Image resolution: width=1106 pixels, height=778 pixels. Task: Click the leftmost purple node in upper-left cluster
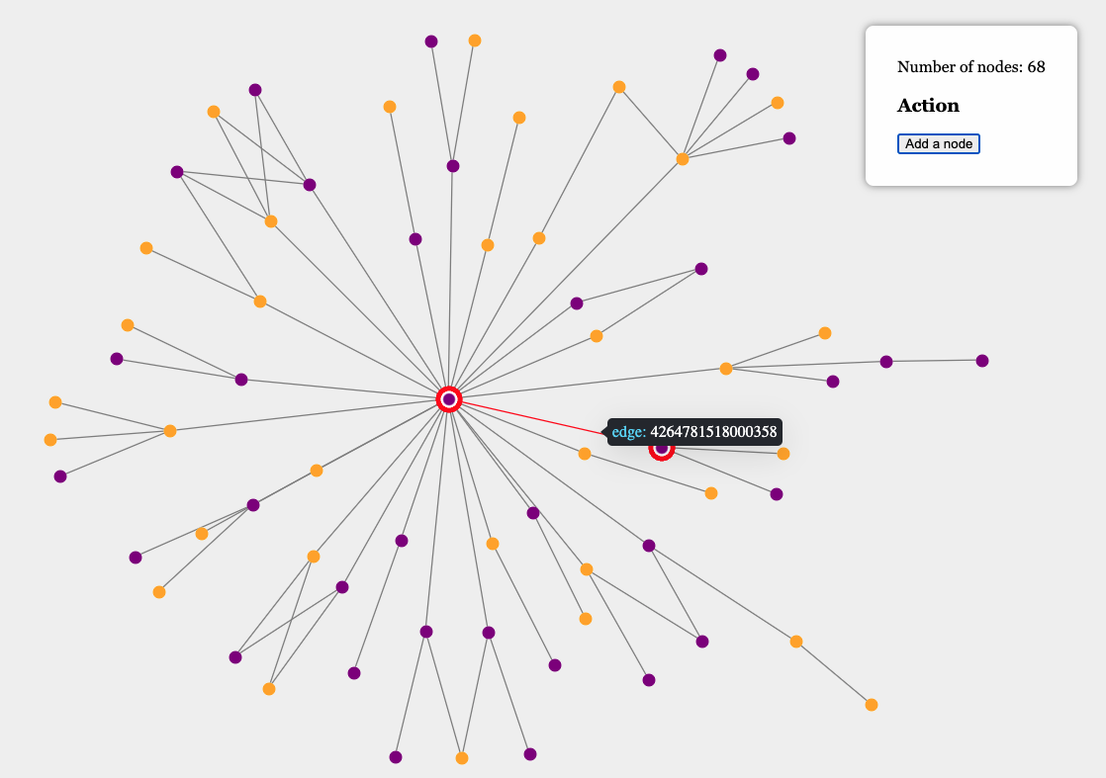tap(177, 172)
